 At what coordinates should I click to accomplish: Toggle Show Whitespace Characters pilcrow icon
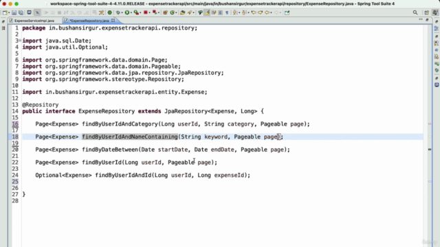(227, 12)
